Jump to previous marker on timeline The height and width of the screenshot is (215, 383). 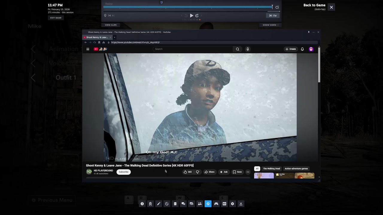pyautogui.click(x=110, y=16)
